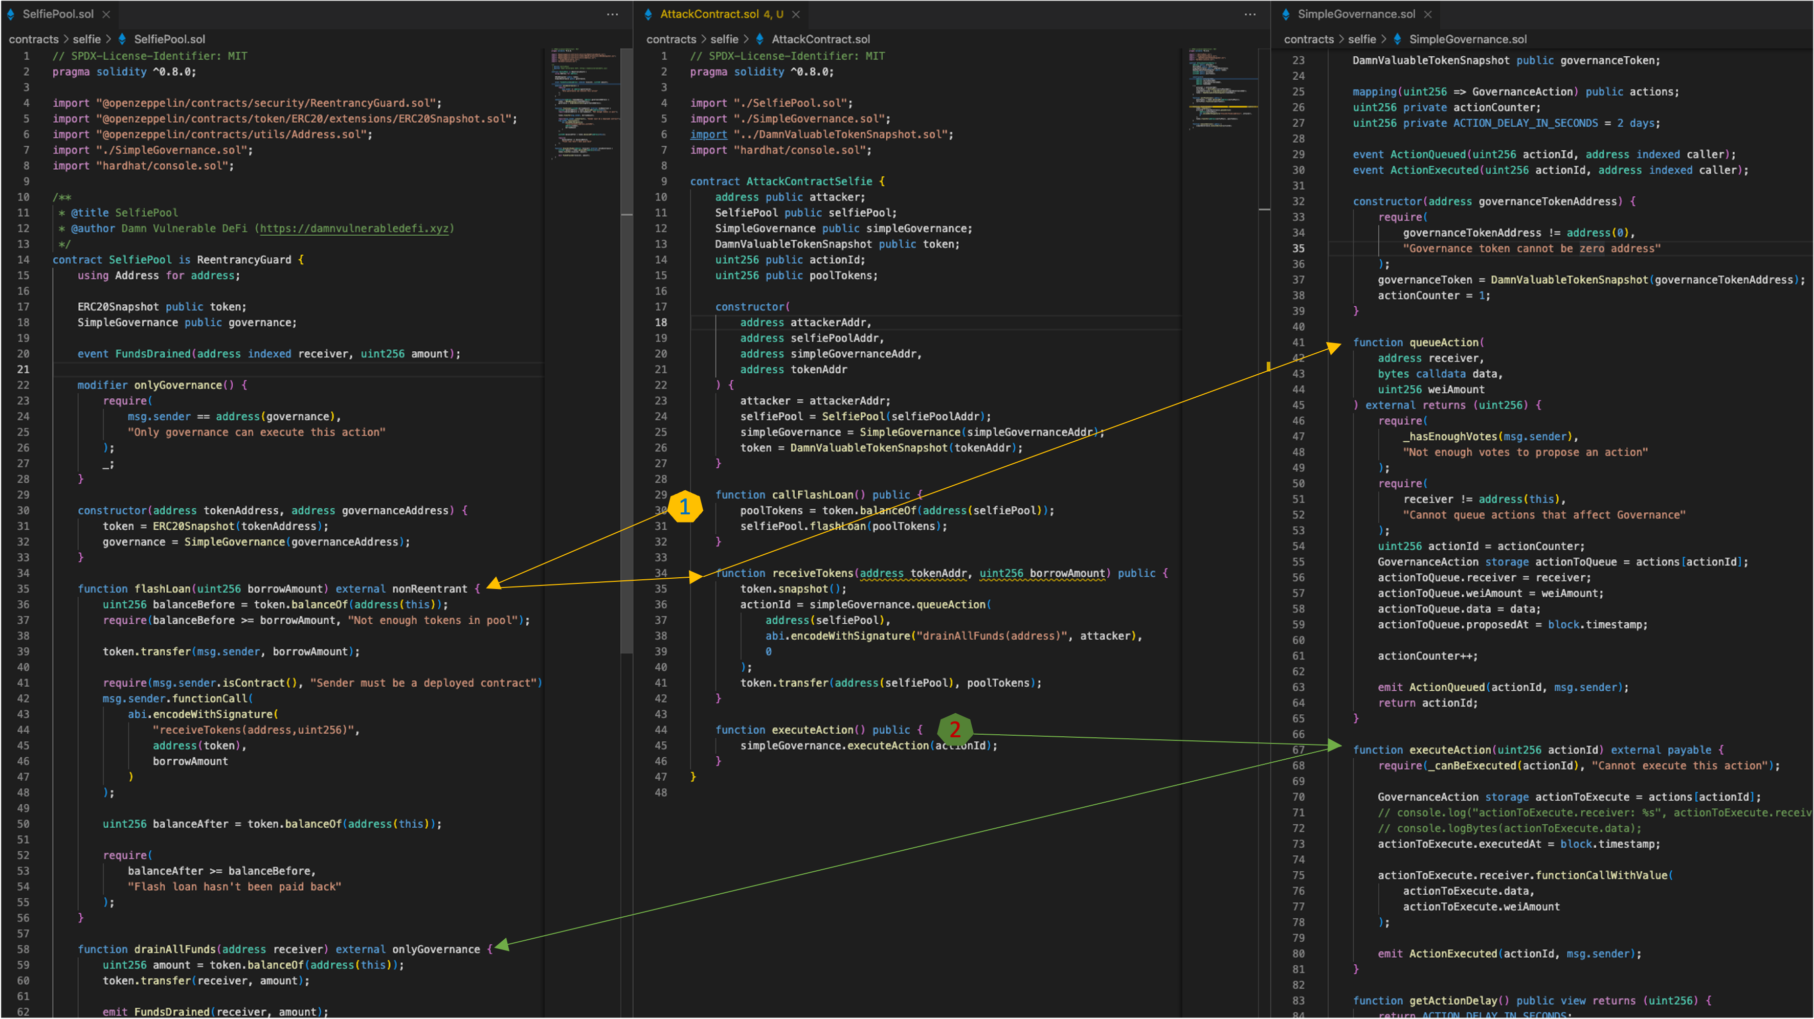The image size is (1814, 1019).
Task: Click SimpleGovernance.sol breadcrumb file item
Action: (x=1468, y=39)
